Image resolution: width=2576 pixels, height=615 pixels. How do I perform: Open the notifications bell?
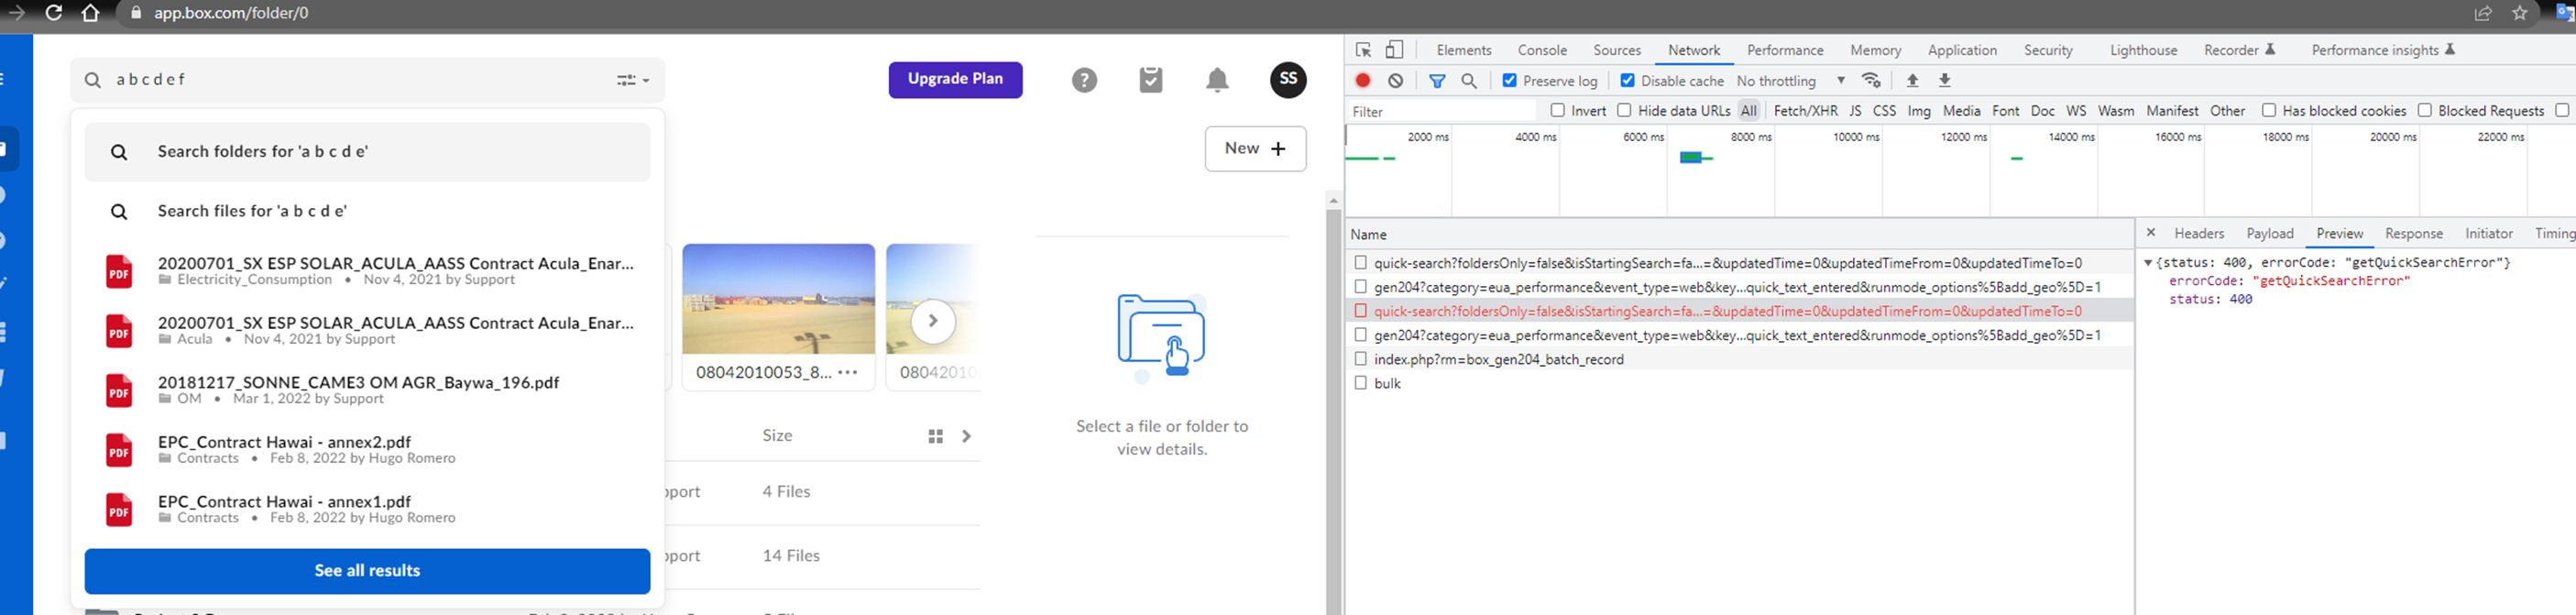click(1217, 80)
